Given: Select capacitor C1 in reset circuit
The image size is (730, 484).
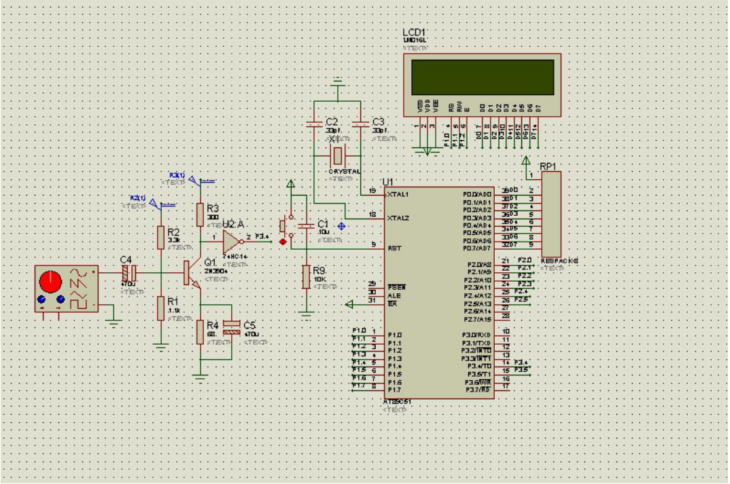Looking at the screenshot, I should click(x=306, y=227).
